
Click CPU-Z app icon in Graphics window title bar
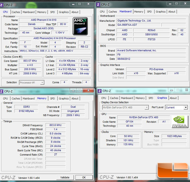(x=99, y=91)
